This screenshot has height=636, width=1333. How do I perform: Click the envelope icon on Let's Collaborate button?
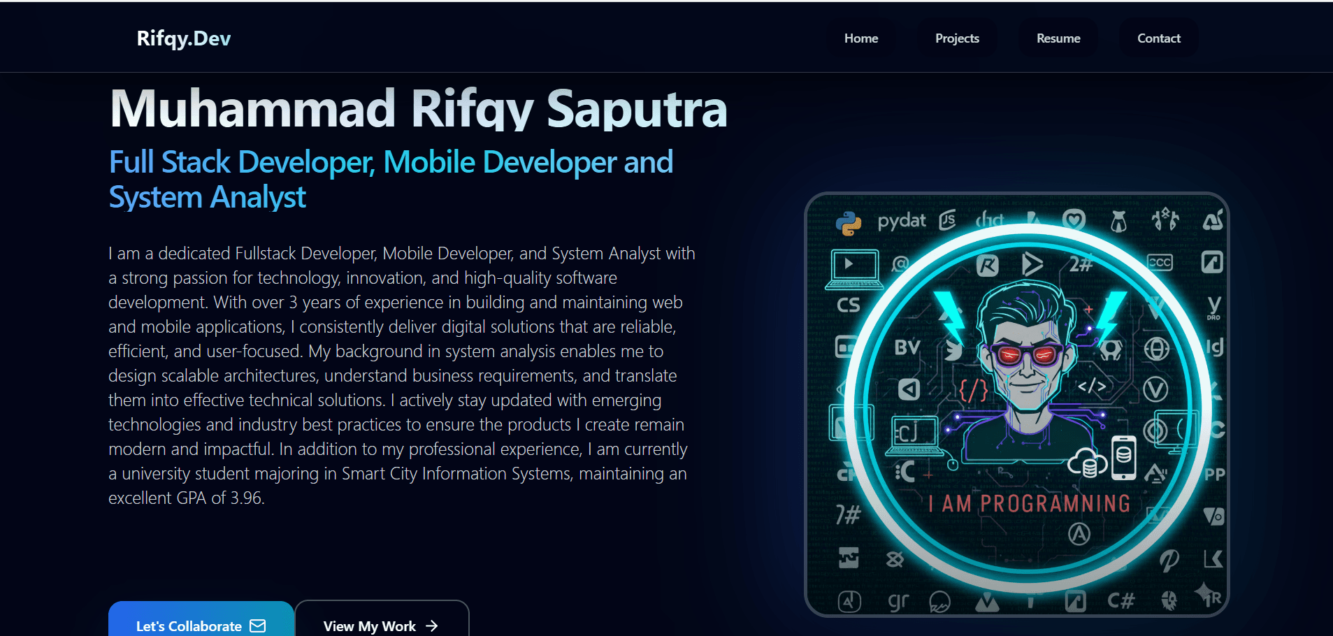click(259, 626)
